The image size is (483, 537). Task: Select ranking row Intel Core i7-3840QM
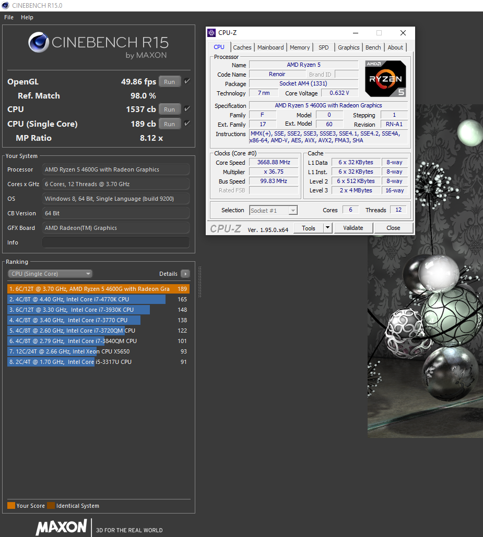99,341
